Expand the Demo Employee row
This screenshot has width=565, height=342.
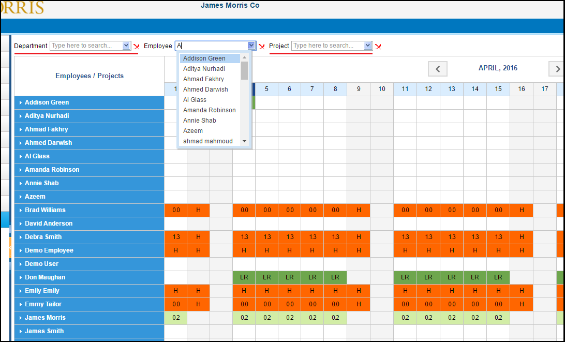pos(21,250)
